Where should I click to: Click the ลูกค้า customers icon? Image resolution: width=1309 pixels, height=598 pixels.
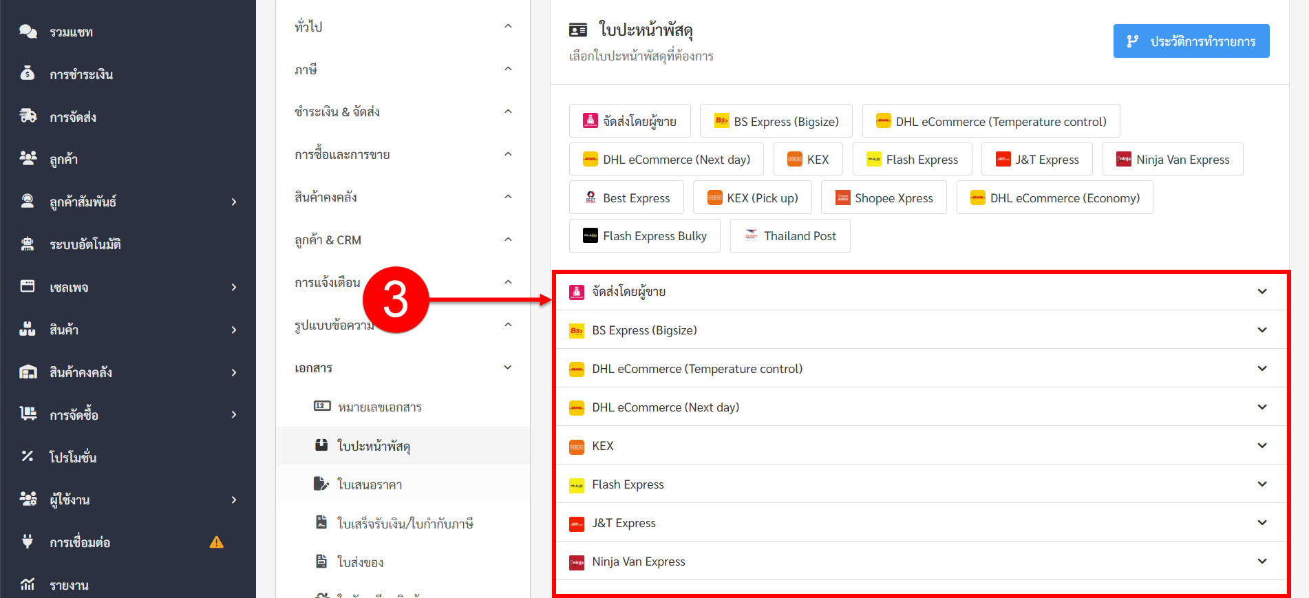point(28,159)
